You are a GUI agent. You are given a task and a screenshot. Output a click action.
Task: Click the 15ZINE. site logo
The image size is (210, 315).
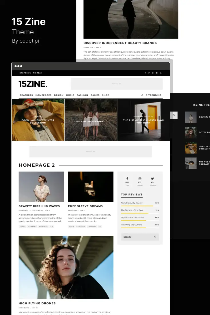[33, 84]
